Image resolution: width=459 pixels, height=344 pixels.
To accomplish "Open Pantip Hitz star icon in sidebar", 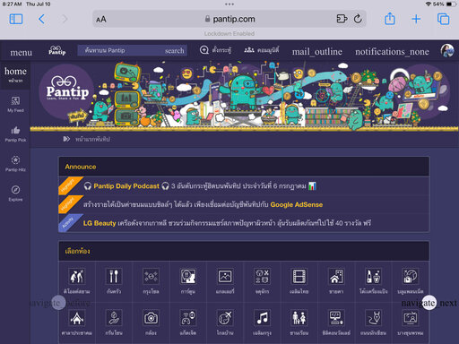I will [x=15, y=164].
